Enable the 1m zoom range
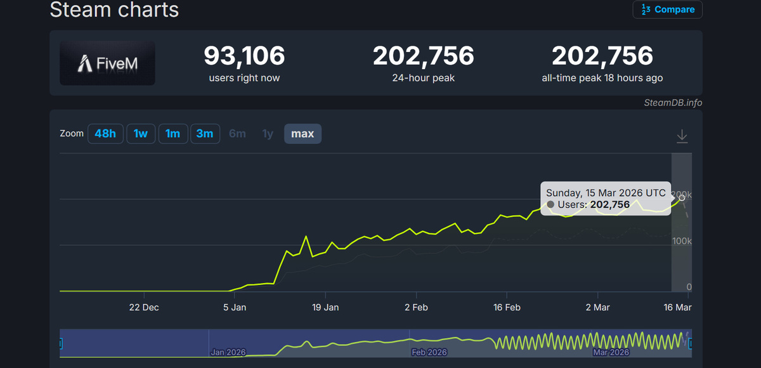The width and height of the screenshot is (761, 368). click(x=172, y=133)
